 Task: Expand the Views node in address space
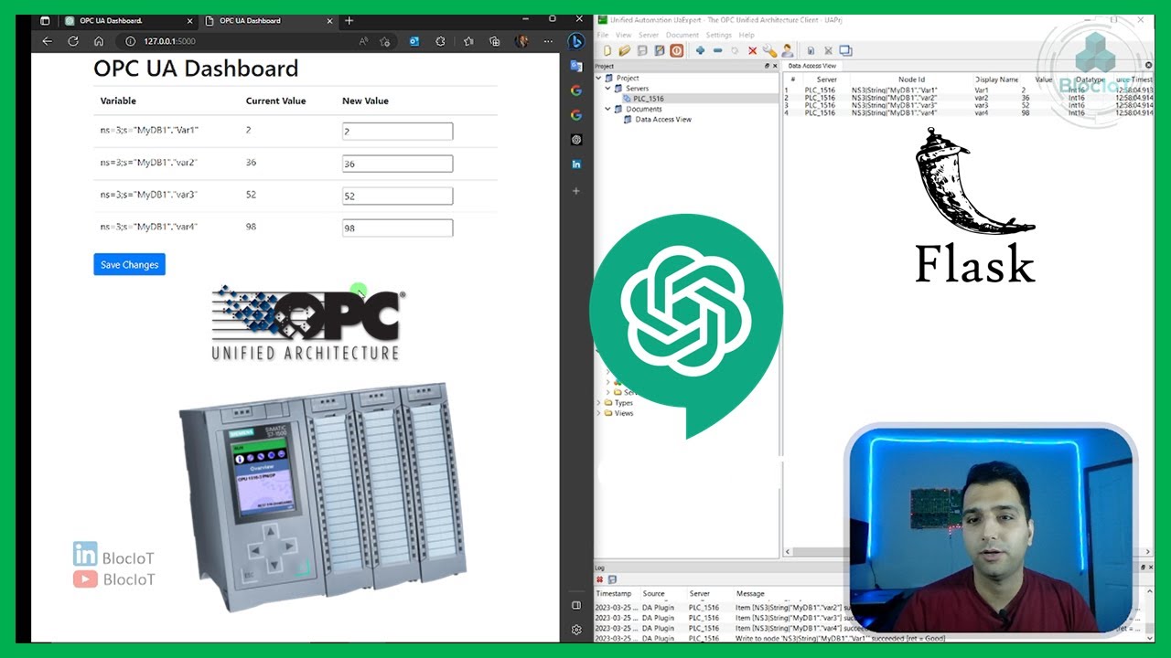(599, 413)
